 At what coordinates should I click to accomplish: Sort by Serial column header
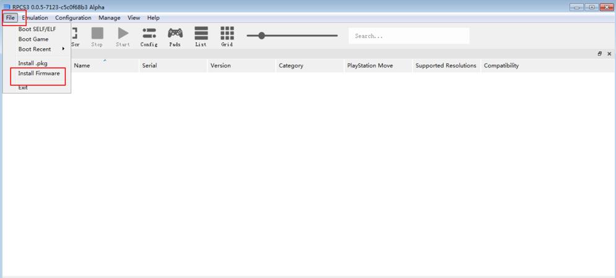point(173,66)
